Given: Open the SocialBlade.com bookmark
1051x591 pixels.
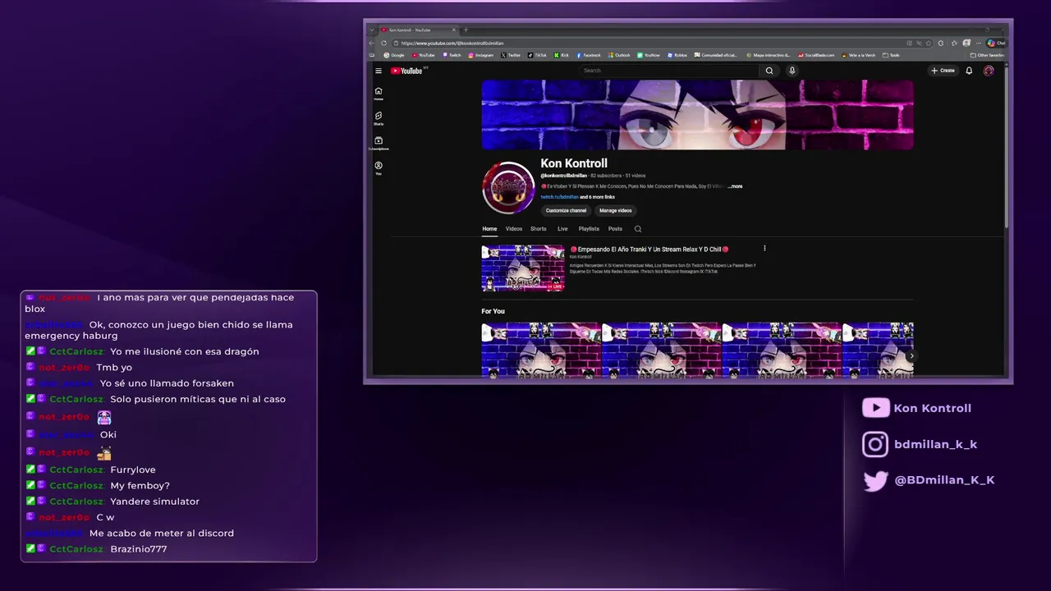Looking at the screenshot, I should click(x=816, y=55).
